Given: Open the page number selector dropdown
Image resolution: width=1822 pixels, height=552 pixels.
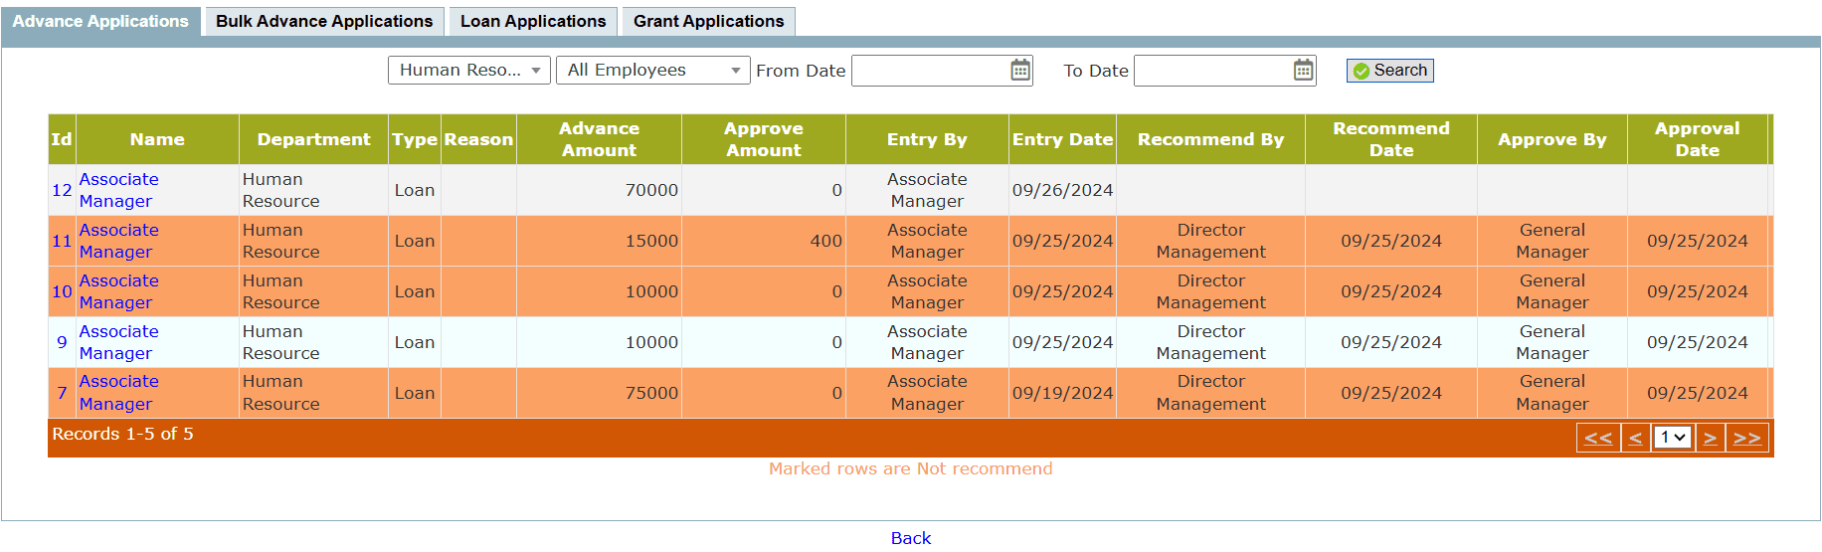Looking at the screenshot, I should 1673,438.
